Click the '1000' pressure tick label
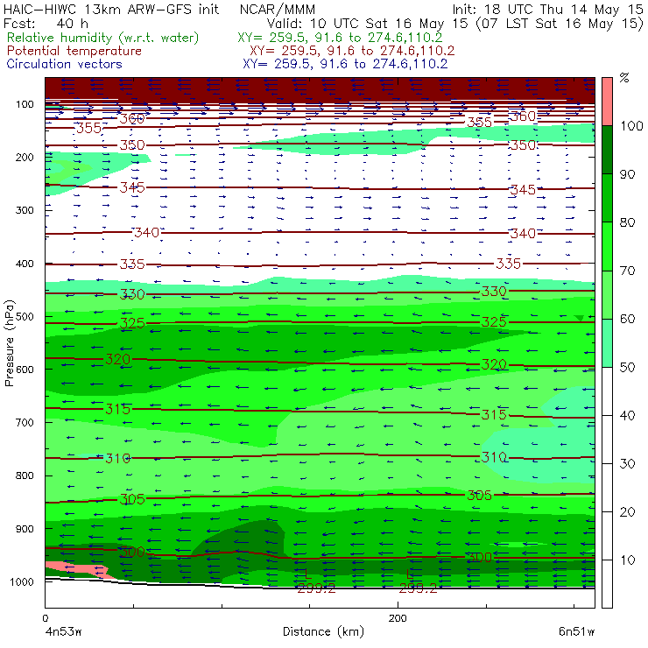The width and height of the screenshot is (648, 648). [x=22, y=581]
